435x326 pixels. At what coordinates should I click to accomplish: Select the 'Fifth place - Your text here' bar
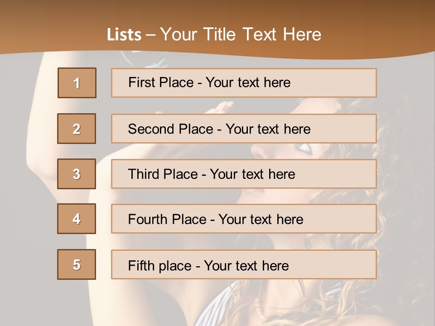(x=244, y=264)
